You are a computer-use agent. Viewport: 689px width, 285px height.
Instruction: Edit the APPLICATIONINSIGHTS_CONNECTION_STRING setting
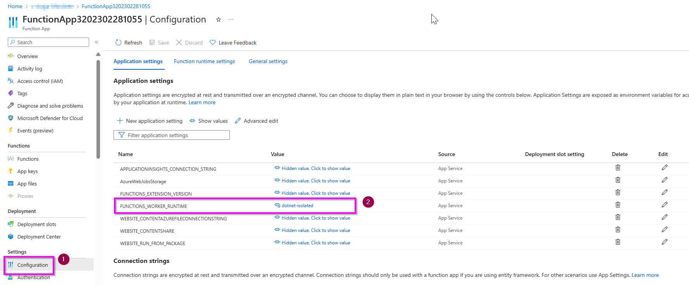click(664, 168)
